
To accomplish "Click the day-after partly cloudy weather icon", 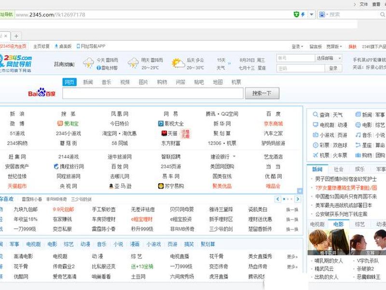I will coord(178,63).
